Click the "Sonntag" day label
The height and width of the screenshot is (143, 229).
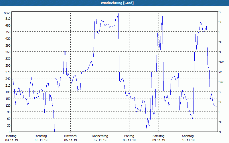click(x=188, y=136)
